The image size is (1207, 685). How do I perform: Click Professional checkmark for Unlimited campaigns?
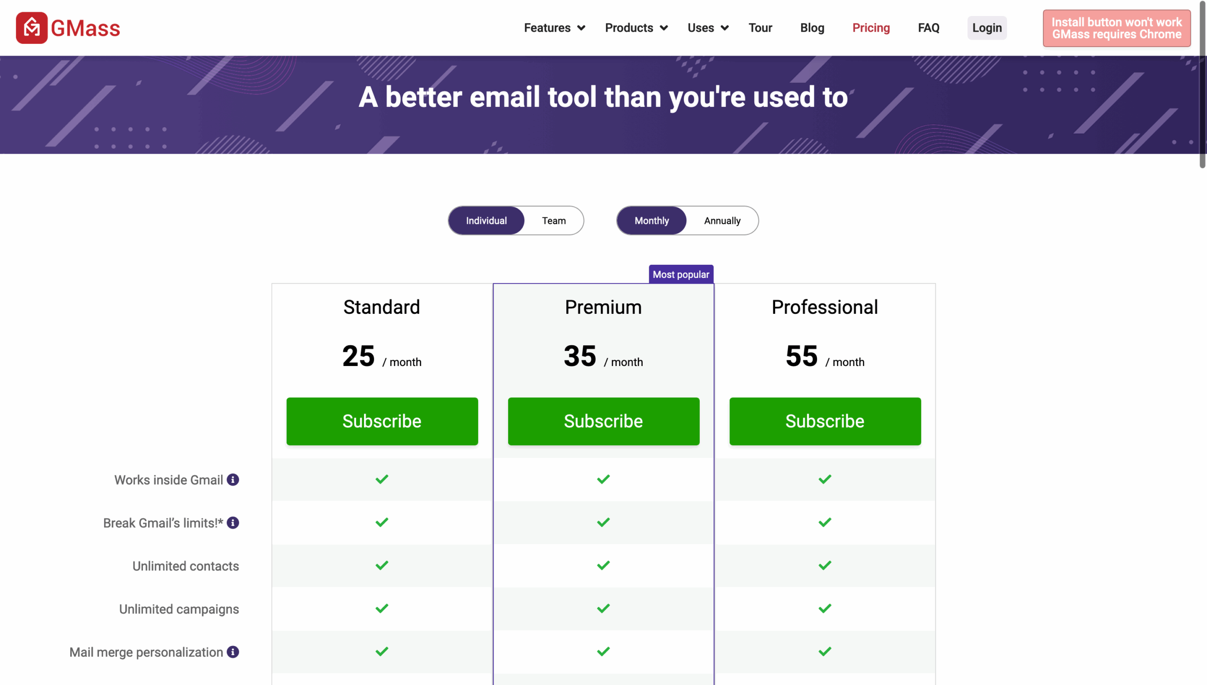825,609
